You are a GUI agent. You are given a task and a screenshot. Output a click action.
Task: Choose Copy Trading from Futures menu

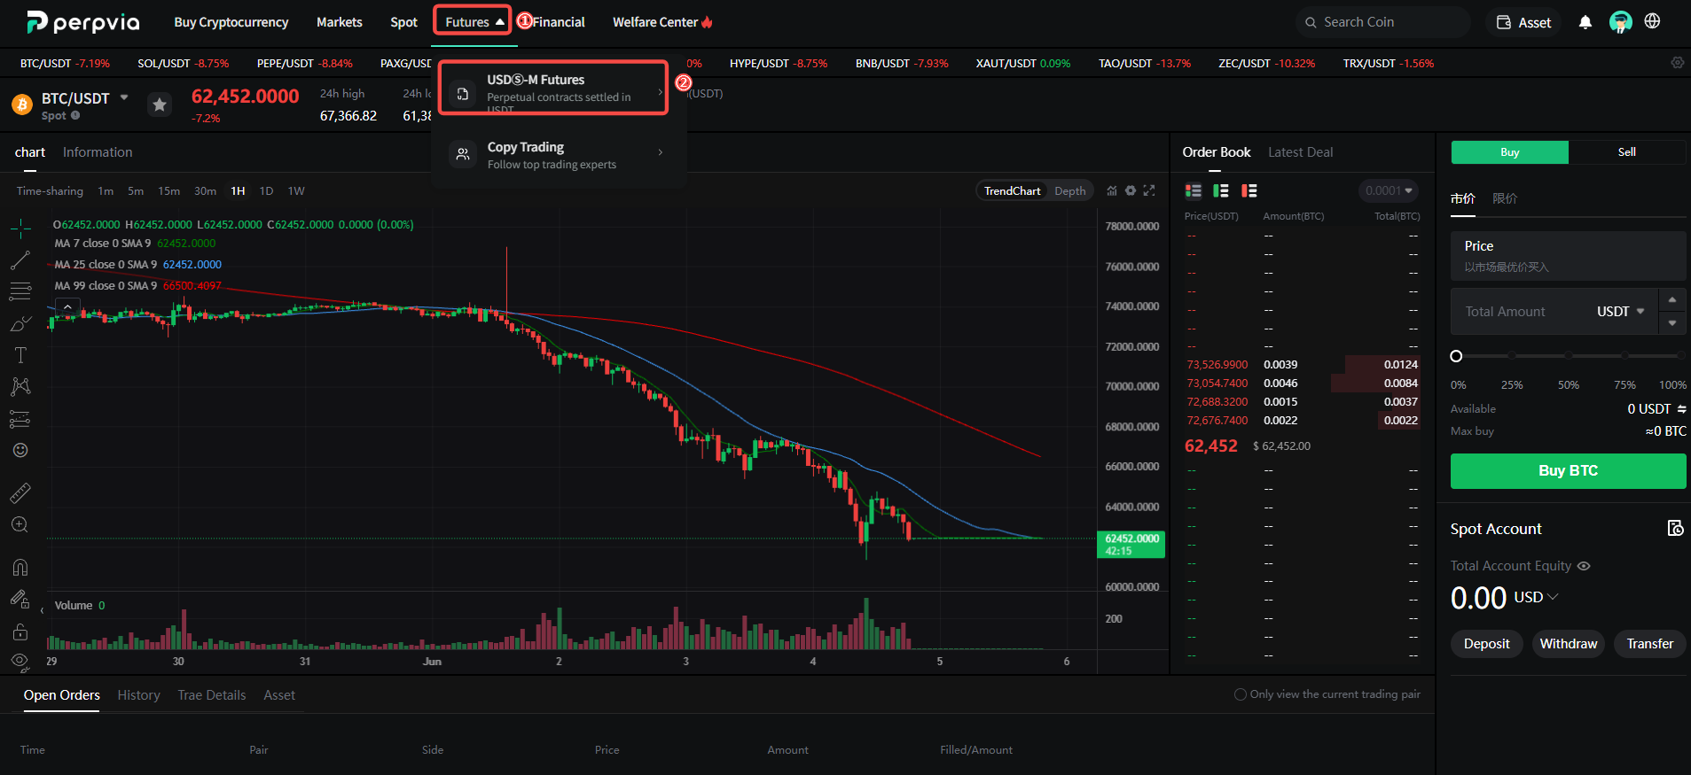coord(559,154)
